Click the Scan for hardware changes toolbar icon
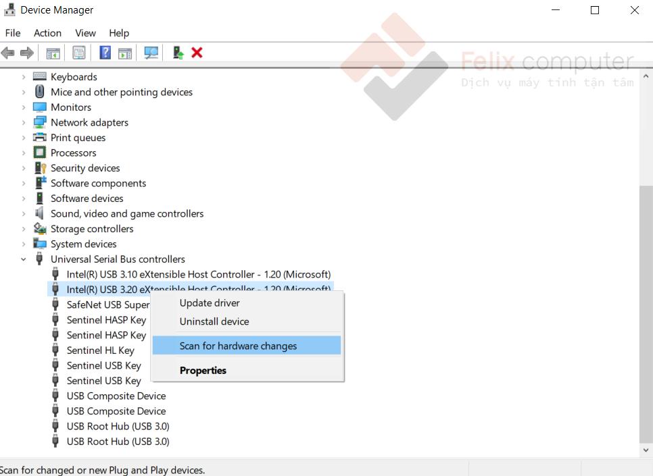Screen dimensions: 653x476 coord(151,53)
